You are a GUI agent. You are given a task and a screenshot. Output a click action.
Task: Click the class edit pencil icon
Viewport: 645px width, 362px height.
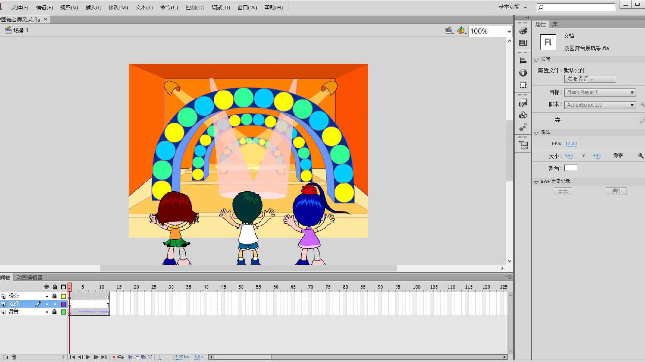click(x=642, y=120)
